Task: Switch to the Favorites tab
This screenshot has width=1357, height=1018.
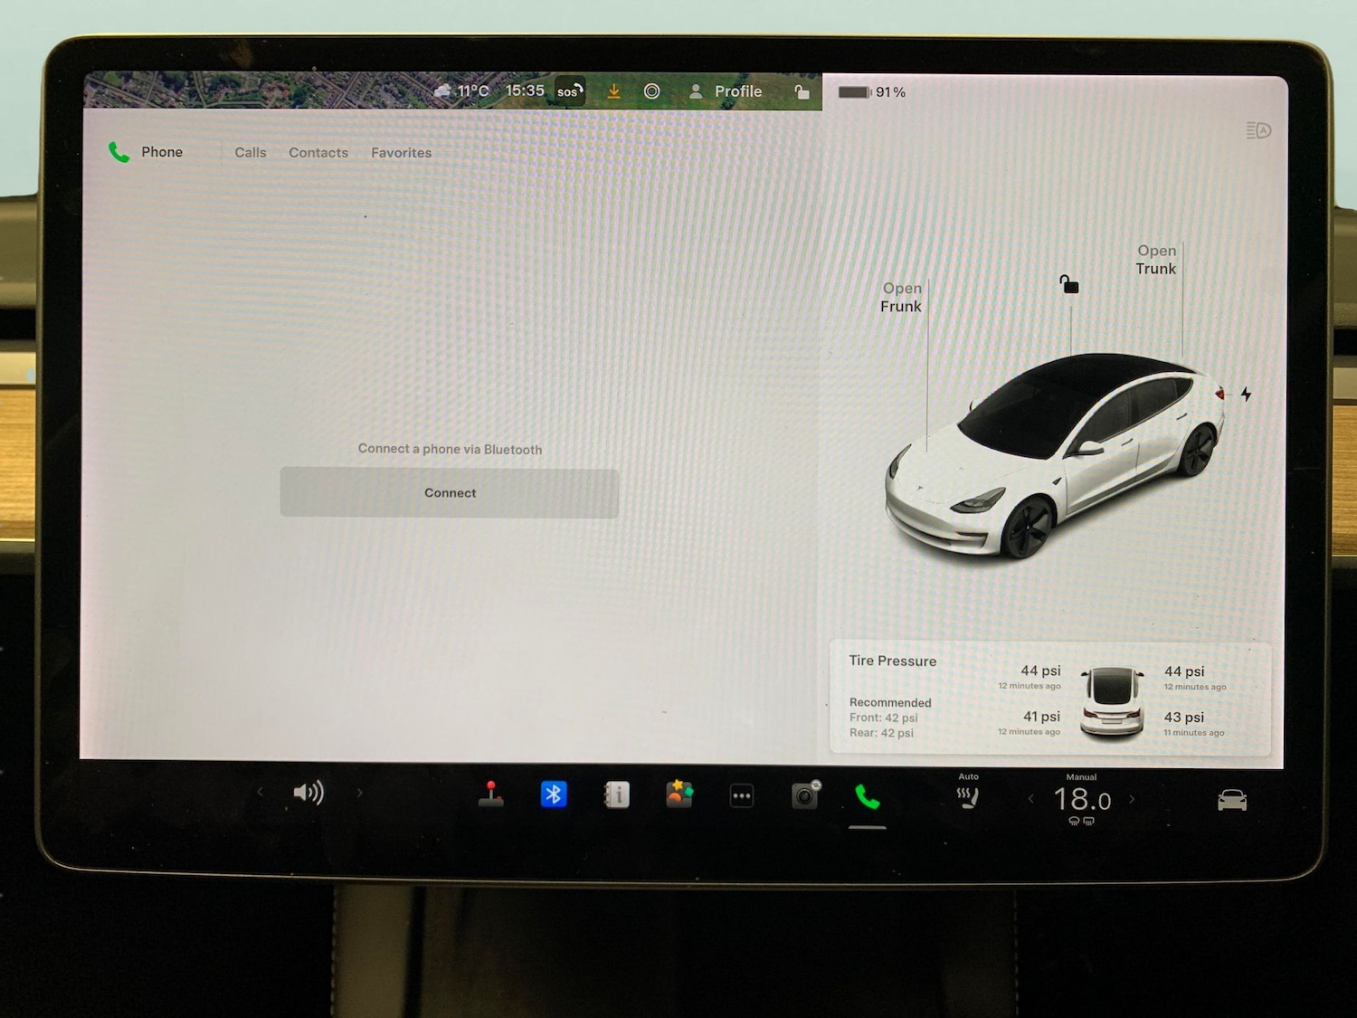Action: coord(401,152)
